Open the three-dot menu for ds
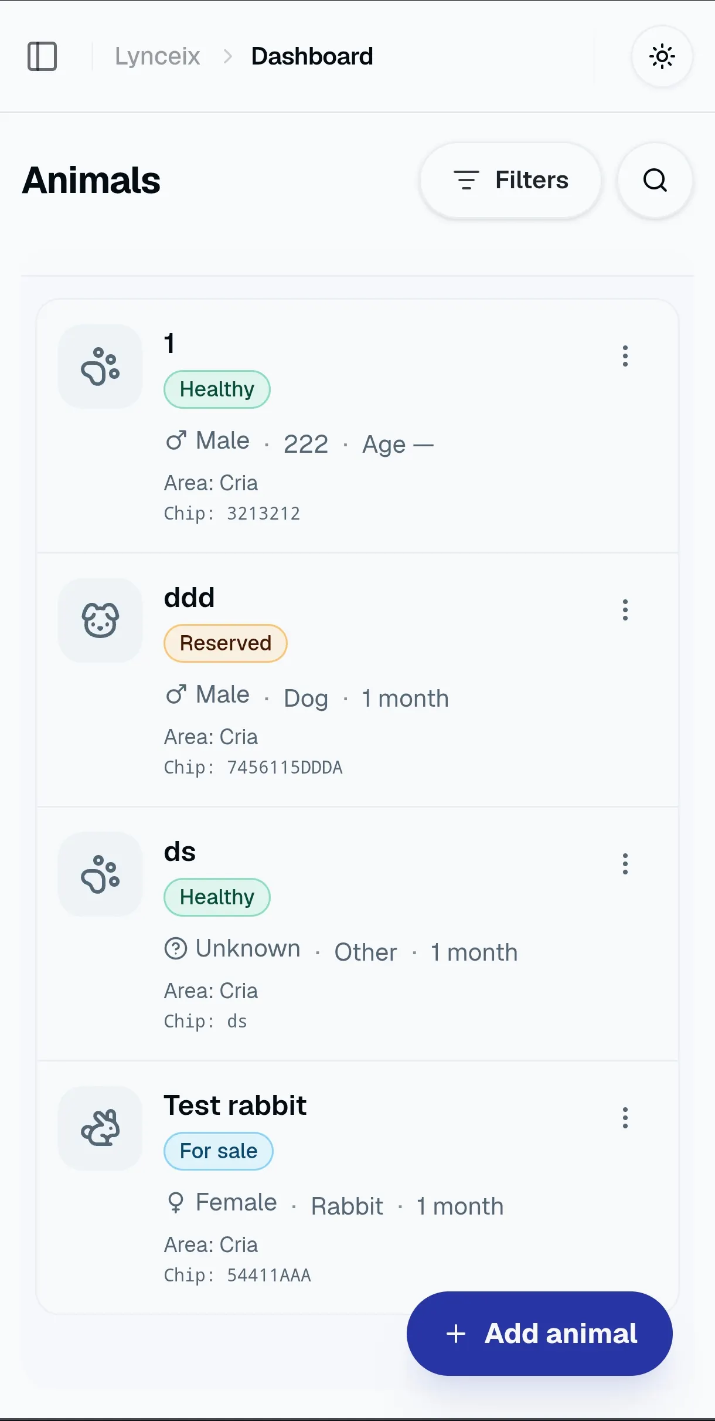This screenshot has width=715, height=1421. pos(625,864)
